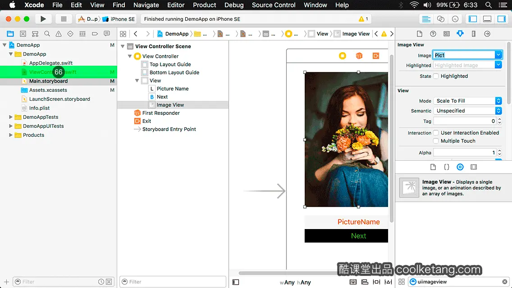Open the Source Control menu
Viewport: 512px width, 288px height.
[x=274, y=5]
